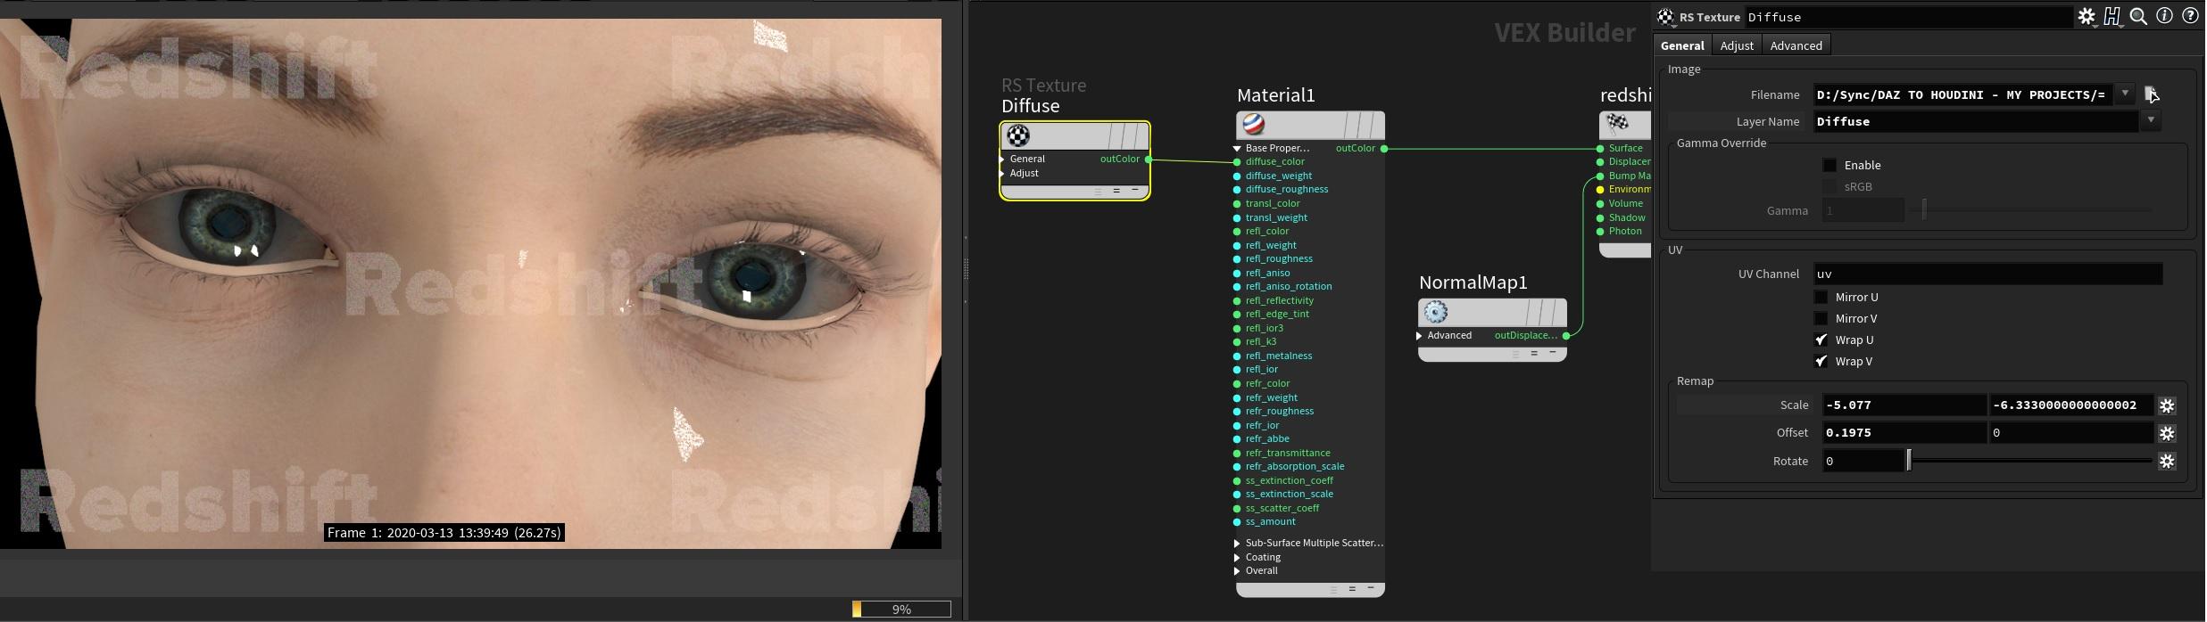The image size is (2207, 622).
Task: Expand the Overall group on Material1
Action: [x=1237, y=571]
